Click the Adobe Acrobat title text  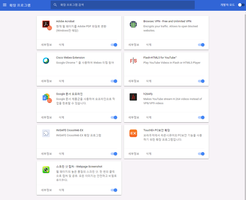(x=65, y=21)
